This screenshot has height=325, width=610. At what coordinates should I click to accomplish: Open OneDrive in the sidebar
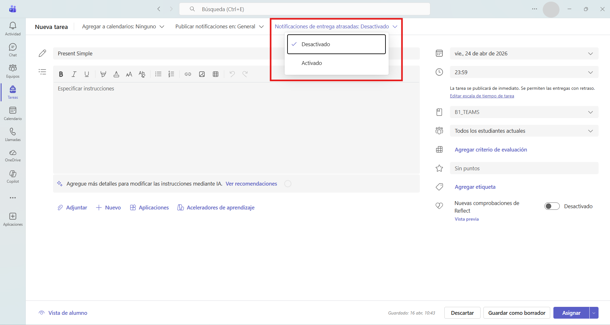13,156
